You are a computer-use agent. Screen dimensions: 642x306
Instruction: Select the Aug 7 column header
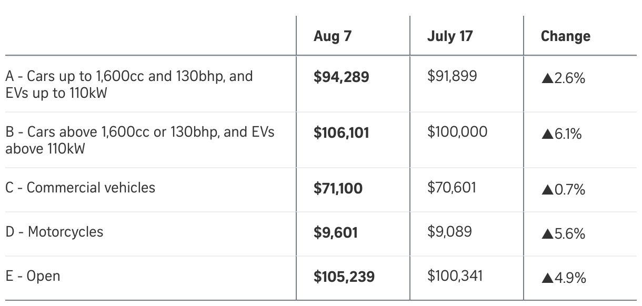(x=332, y=36)
